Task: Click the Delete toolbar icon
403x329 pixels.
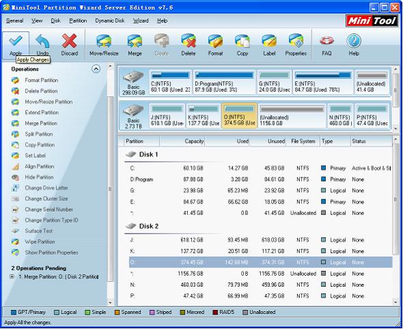Action: coord(189,45)
